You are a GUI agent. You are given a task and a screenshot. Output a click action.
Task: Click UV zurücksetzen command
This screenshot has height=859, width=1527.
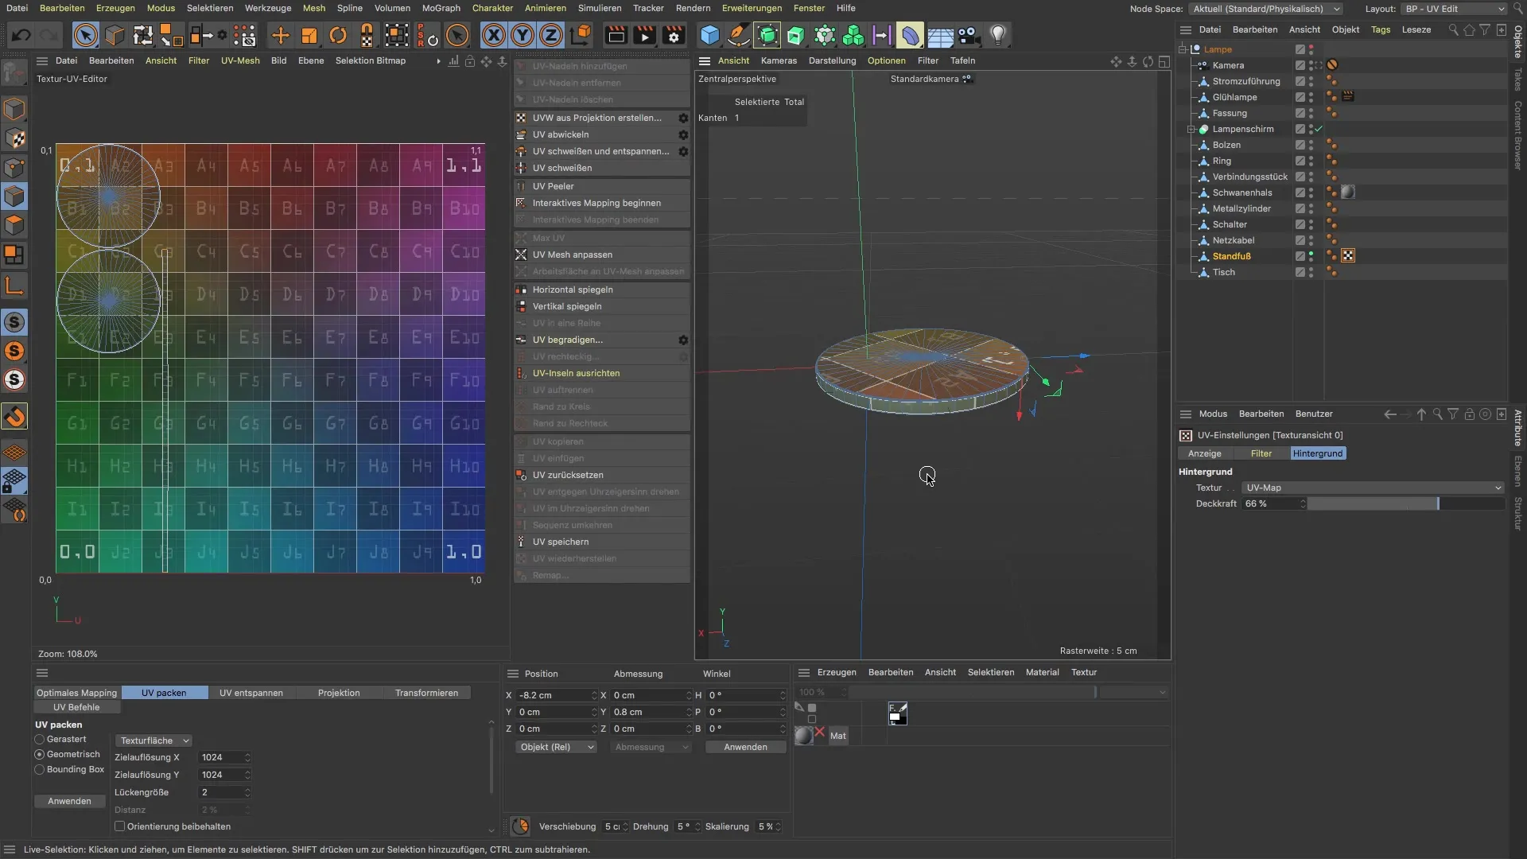(602, 475)
